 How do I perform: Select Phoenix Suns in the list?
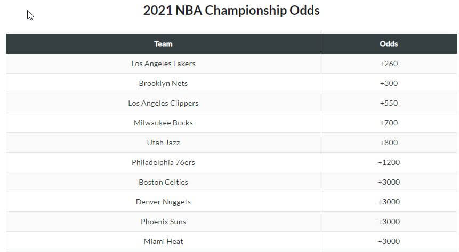click(163, 222)
